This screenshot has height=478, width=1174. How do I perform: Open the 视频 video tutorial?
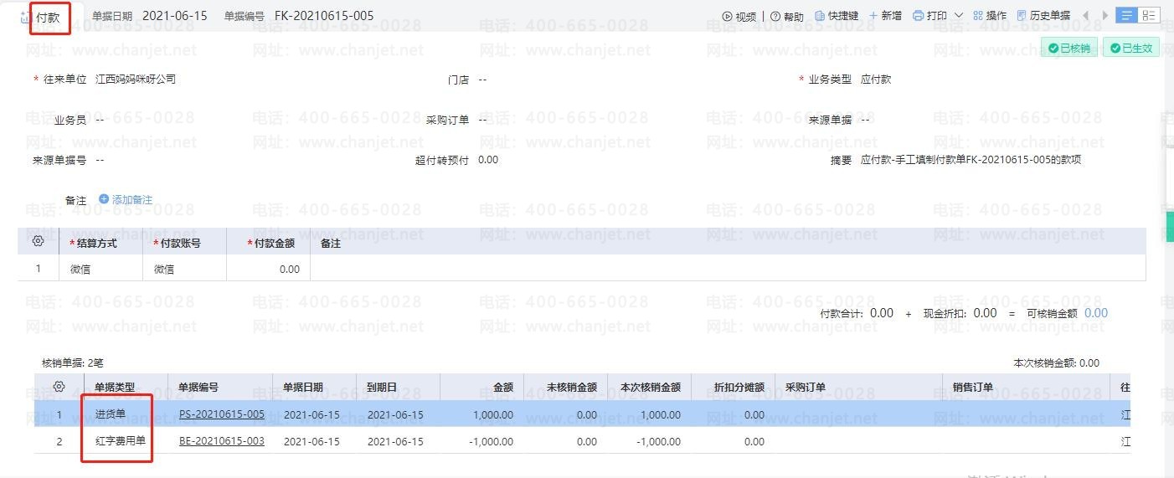739,16
